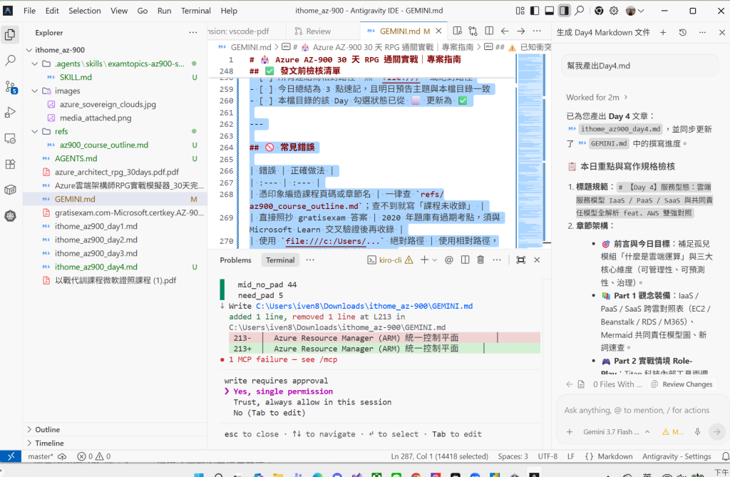The height and width of the screenshot is (477, 730).
Task: Click the split editor right icon
Action: 489,31
